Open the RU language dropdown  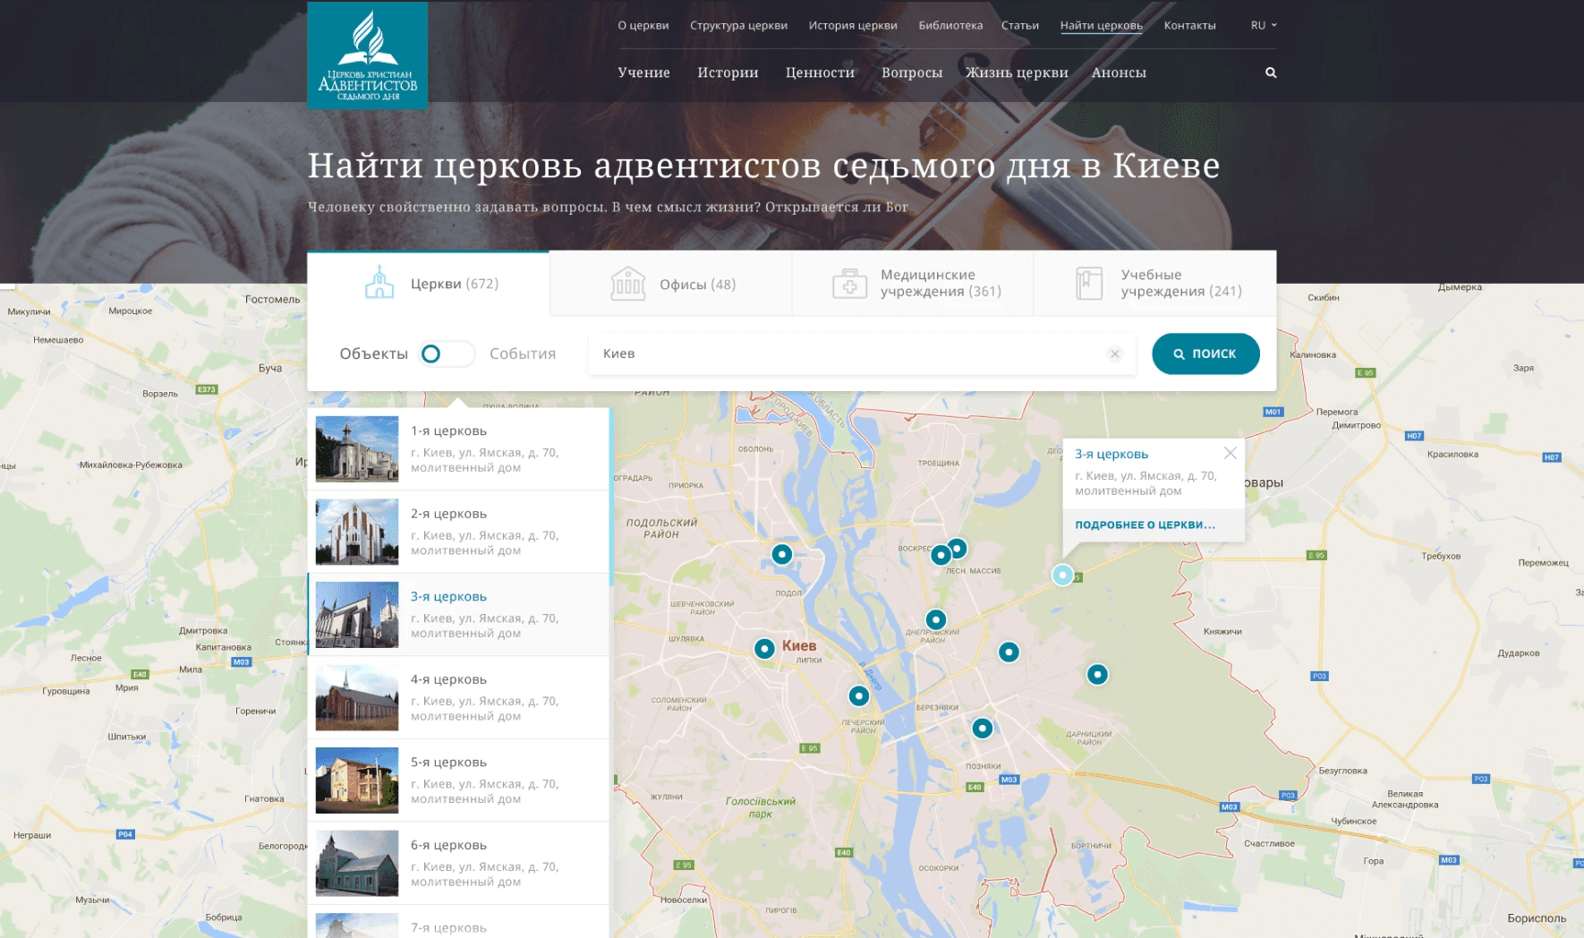click(x=1264, y=25)
